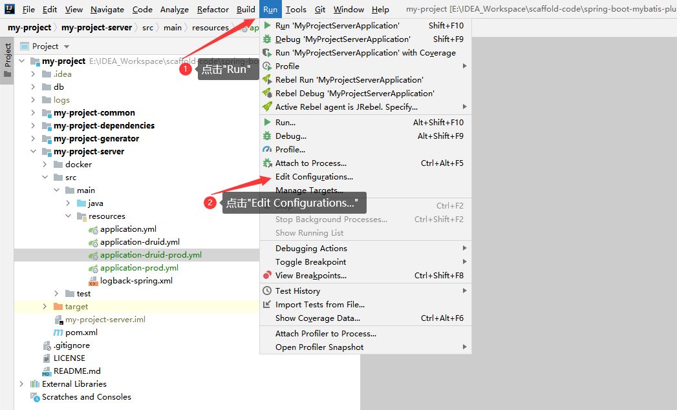Open the Debugging Actions submenu
677x410 pixels.
coord(311,249)
